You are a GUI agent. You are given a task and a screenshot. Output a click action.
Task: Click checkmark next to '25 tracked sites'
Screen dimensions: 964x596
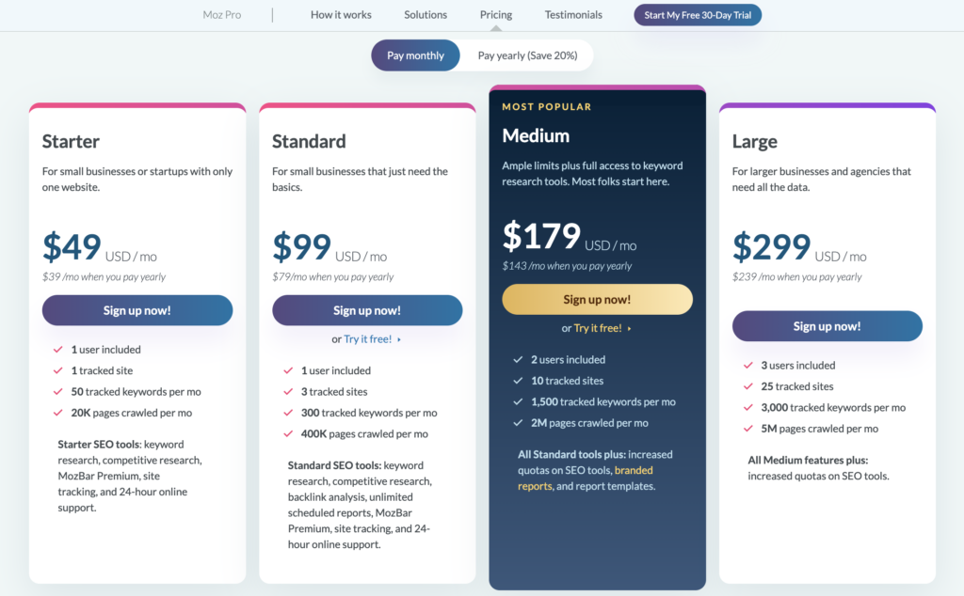tap(747, 386)
